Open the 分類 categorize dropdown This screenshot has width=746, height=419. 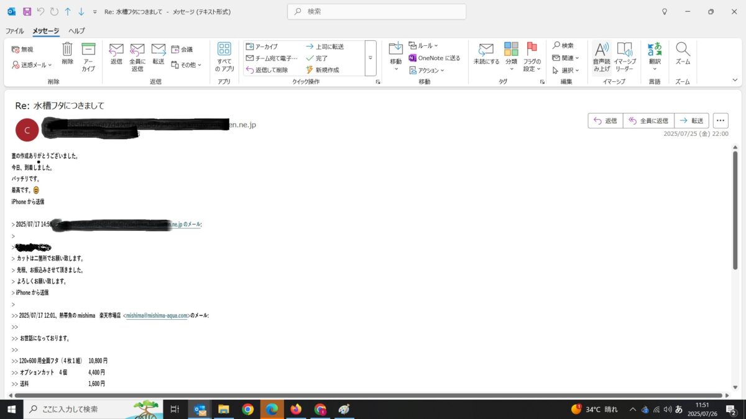511,57
